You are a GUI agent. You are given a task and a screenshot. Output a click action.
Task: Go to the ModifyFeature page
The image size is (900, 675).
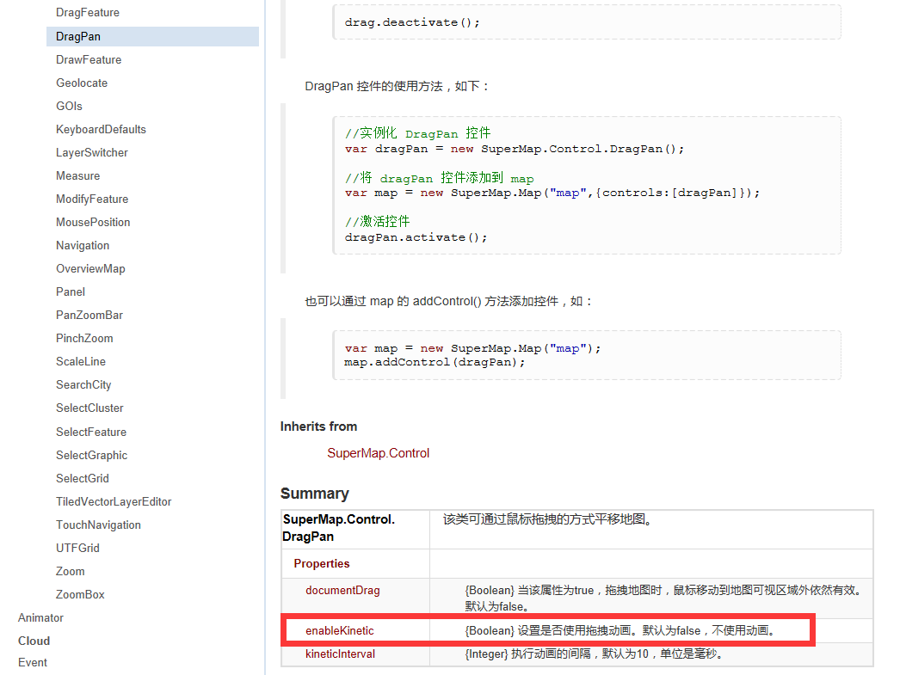92,199
